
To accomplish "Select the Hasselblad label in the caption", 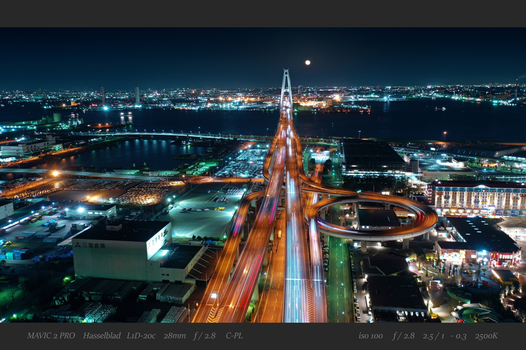I will pos(102,336).
